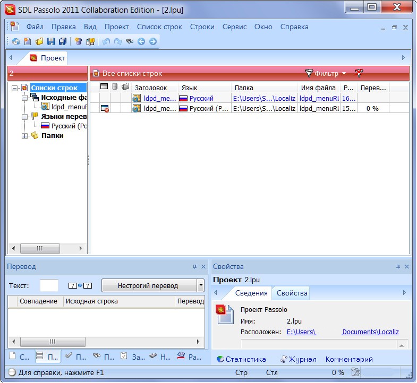The image size is (417, 383).
Task: Sort the list by the Имя файла column header
Action: point(318,88)
